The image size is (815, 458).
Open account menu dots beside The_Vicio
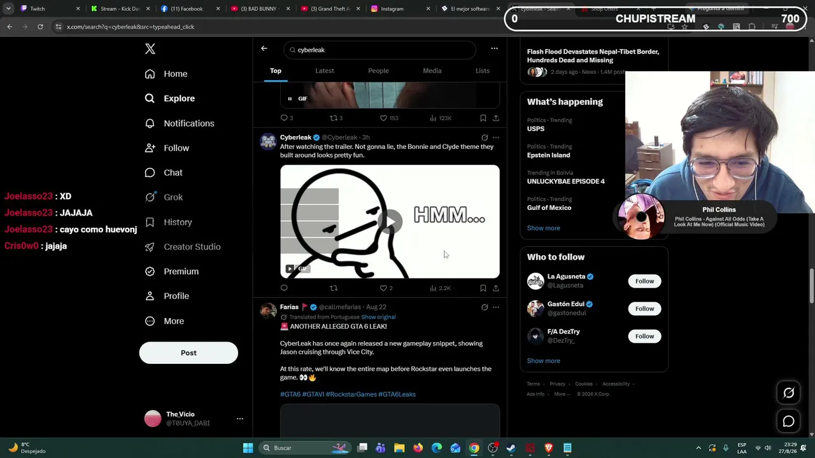point(240,419)
